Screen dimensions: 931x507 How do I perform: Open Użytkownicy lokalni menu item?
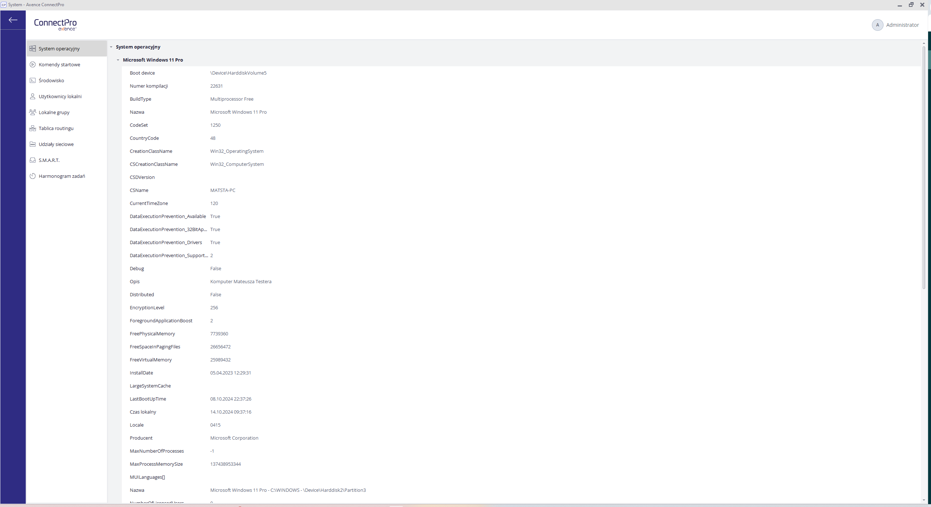(67, 96)
